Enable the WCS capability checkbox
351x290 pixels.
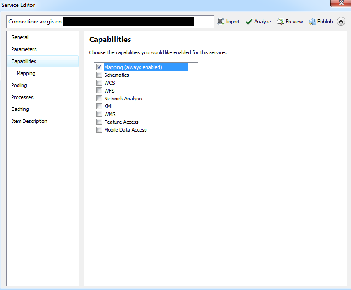99,83
